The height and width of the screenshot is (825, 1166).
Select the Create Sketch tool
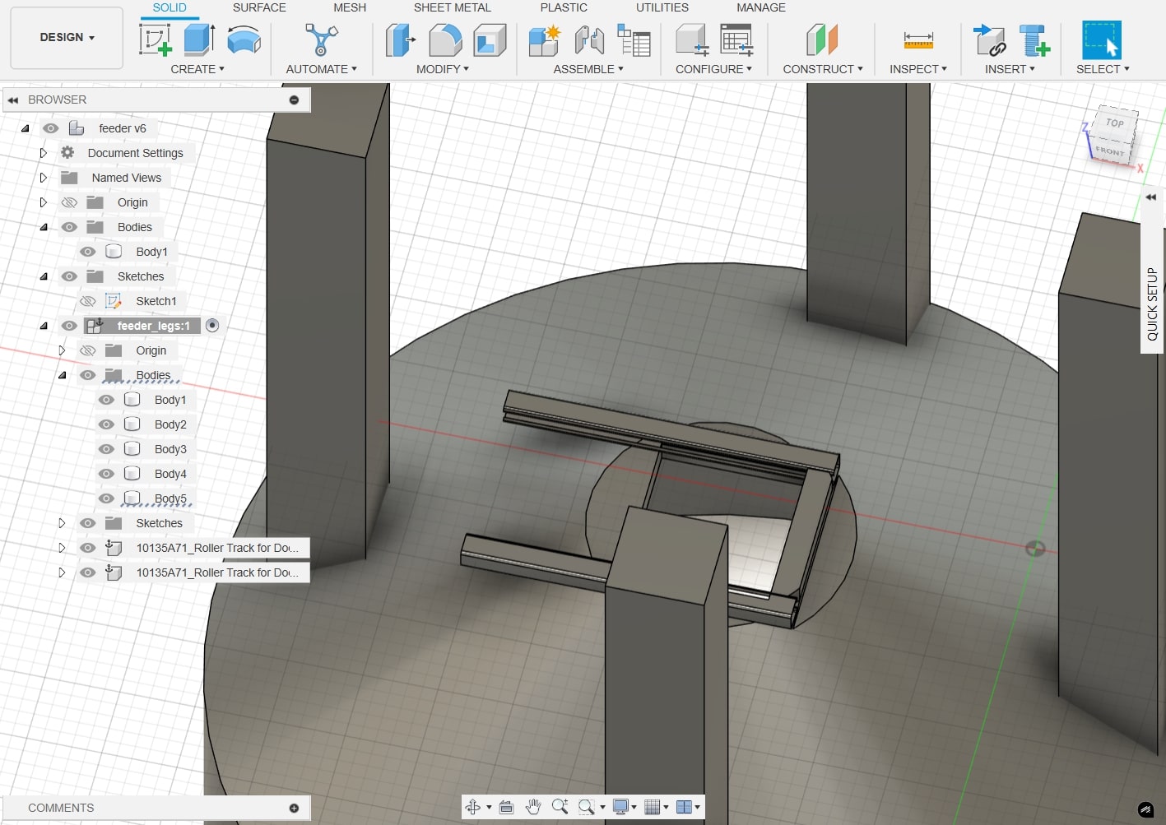[x=155, y=39]
